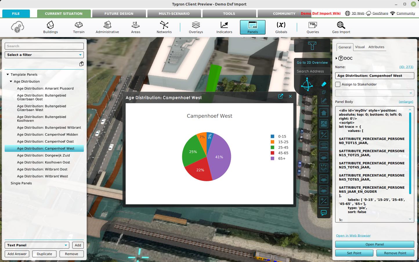Collapse the Template Panels tree node
Viewport: 419px width, 262px height.
(8, 74)
